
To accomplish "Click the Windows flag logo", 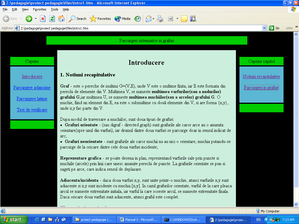I will [293, 9].
